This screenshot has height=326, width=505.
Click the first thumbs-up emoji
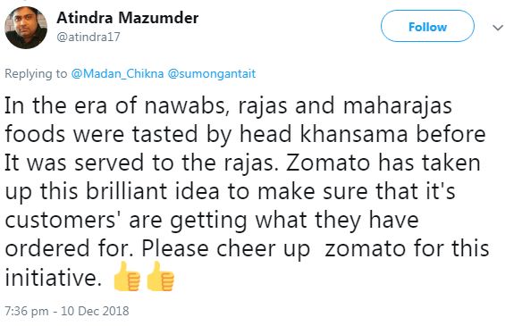coord(127,277)
